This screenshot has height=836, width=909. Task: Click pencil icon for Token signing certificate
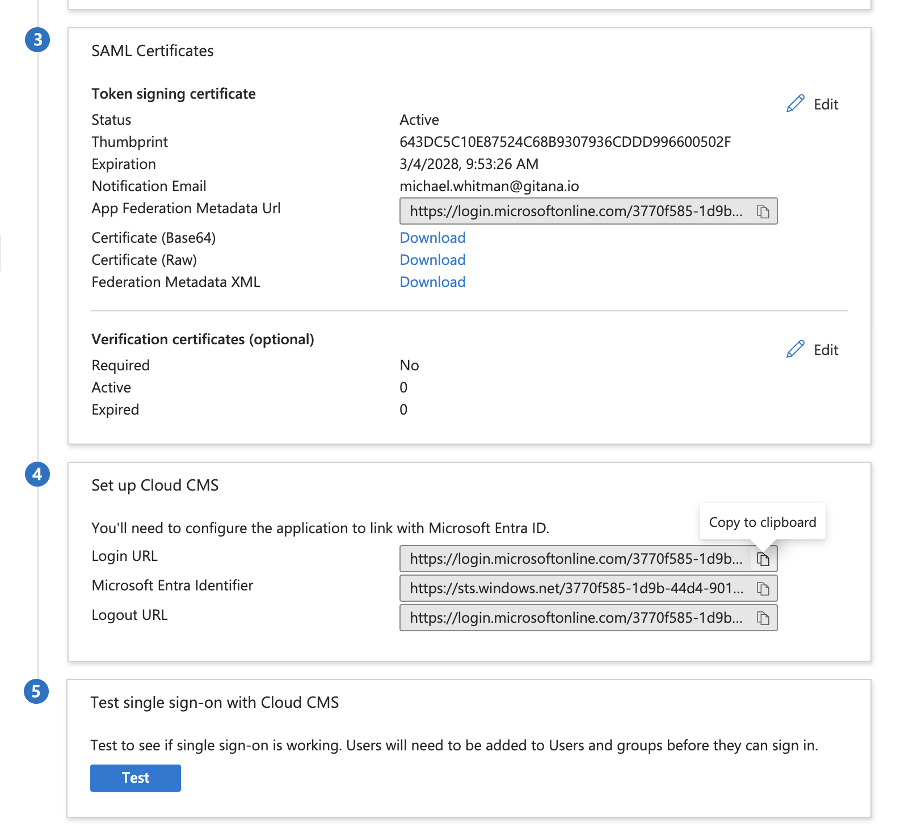coord(796,104)
